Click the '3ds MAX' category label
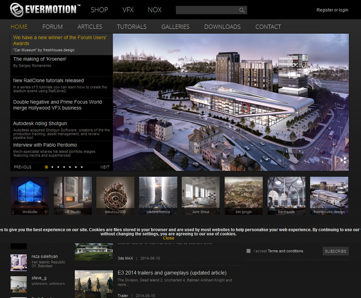 (125, 258)
